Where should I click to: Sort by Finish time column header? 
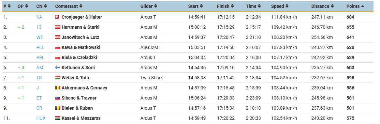pos(226,6)
